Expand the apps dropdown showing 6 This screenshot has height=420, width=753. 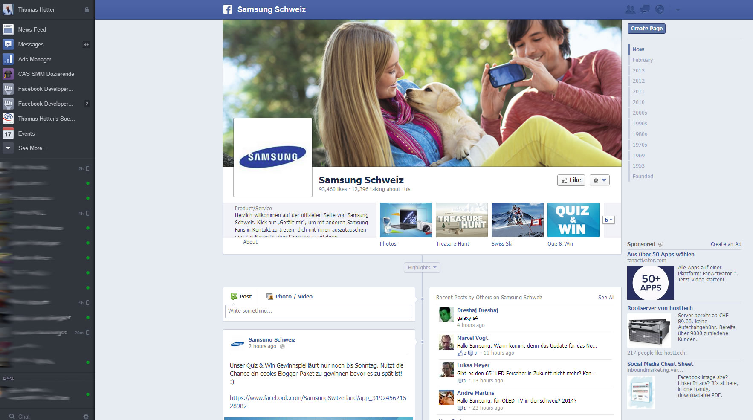pos(609,220)
